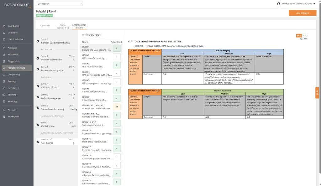Select OSO#3 UAS maintained requirement
Viewport: 321px width, 186px height.
(97, 65)
